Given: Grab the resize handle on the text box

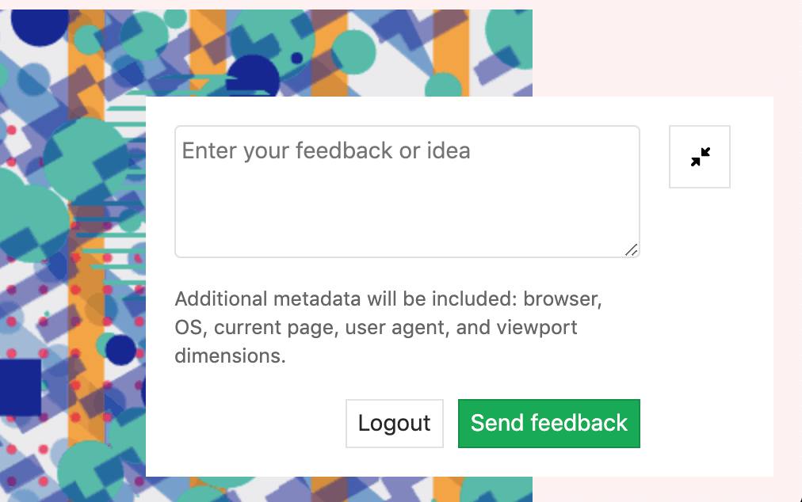Looking at the screenshot, I should tap(632, 250).
